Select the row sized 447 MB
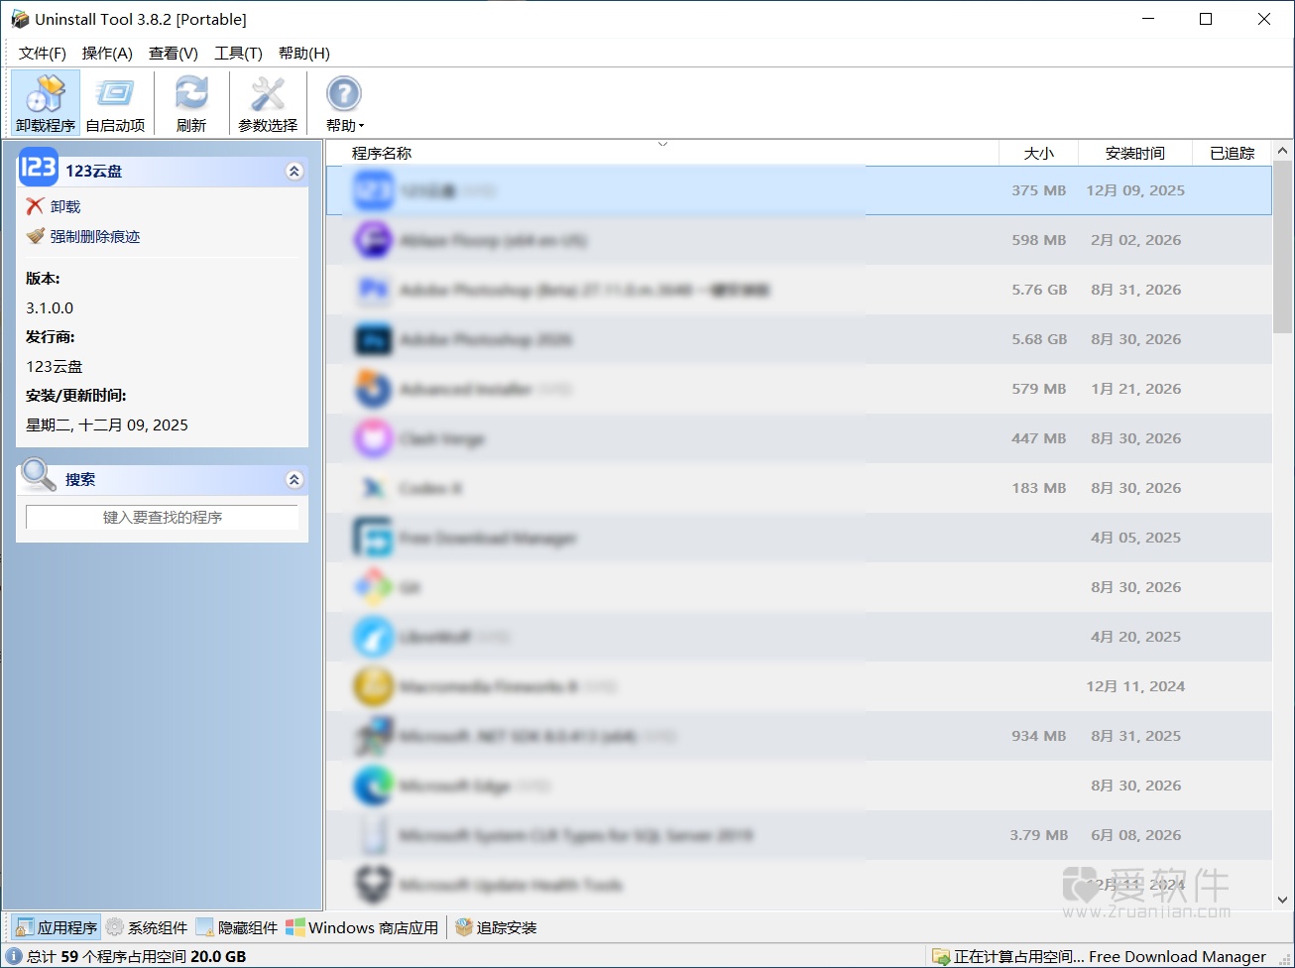This screenshot has width=1295, height=968. (799, 438)
